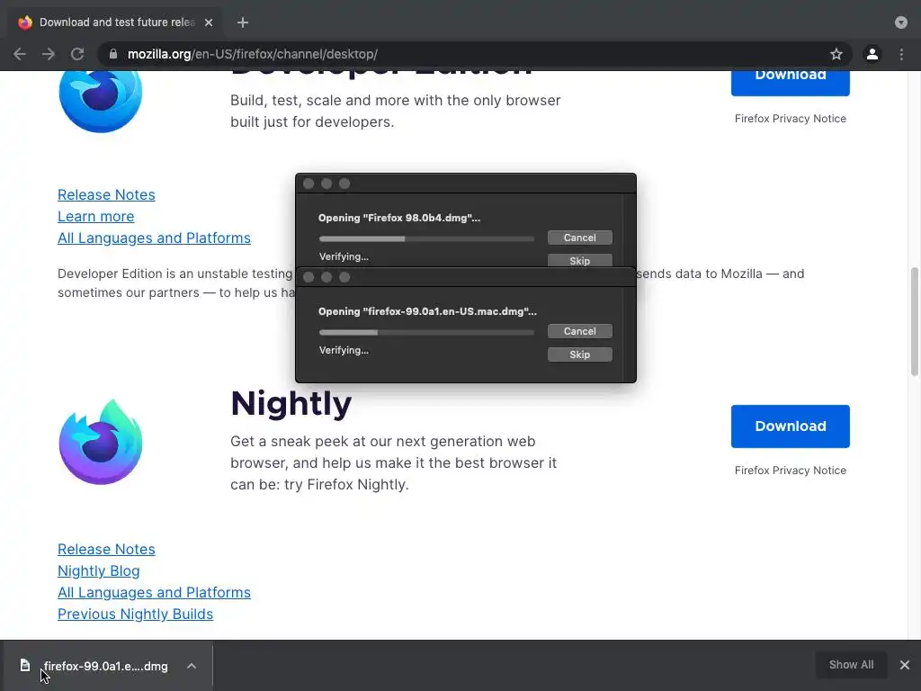This screenshot has height=691, width=921.
Task: Open Developer Edition All Languages and Platforms
Action: [154, 238]
